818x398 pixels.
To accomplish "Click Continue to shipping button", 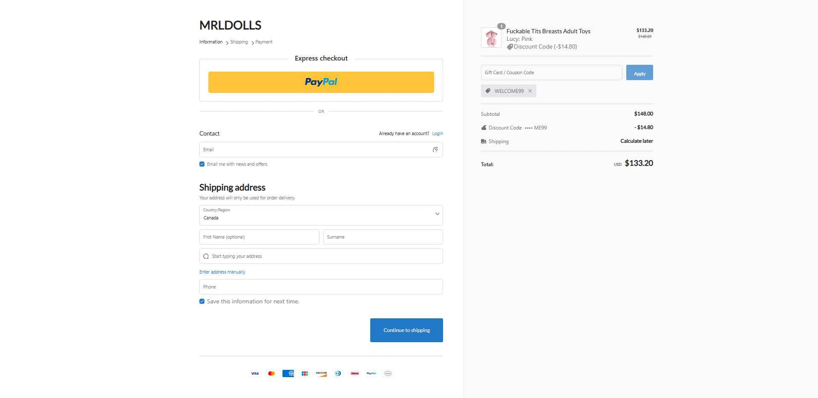I will [x=406, y=330].
